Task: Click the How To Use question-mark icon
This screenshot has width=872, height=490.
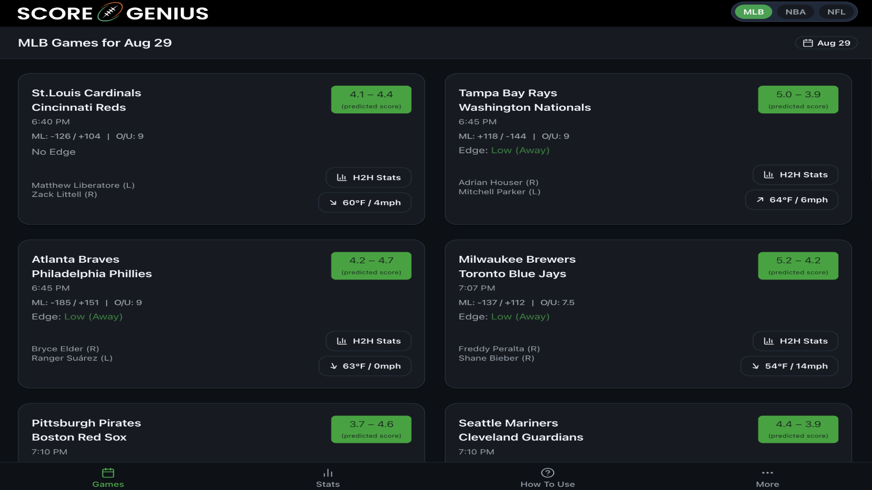Action: pos(548,472)
